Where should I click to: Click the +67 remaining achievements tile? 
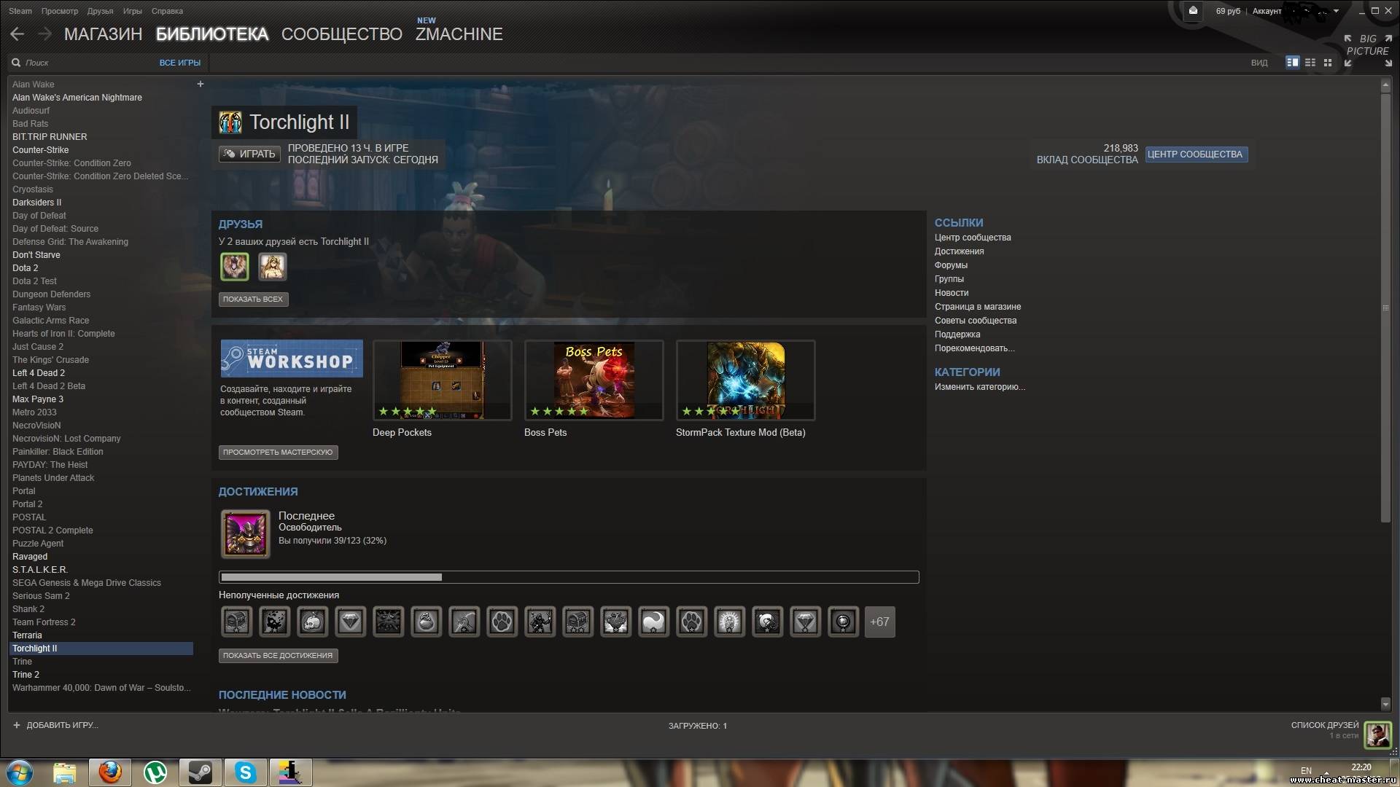[x=879, y=622]
